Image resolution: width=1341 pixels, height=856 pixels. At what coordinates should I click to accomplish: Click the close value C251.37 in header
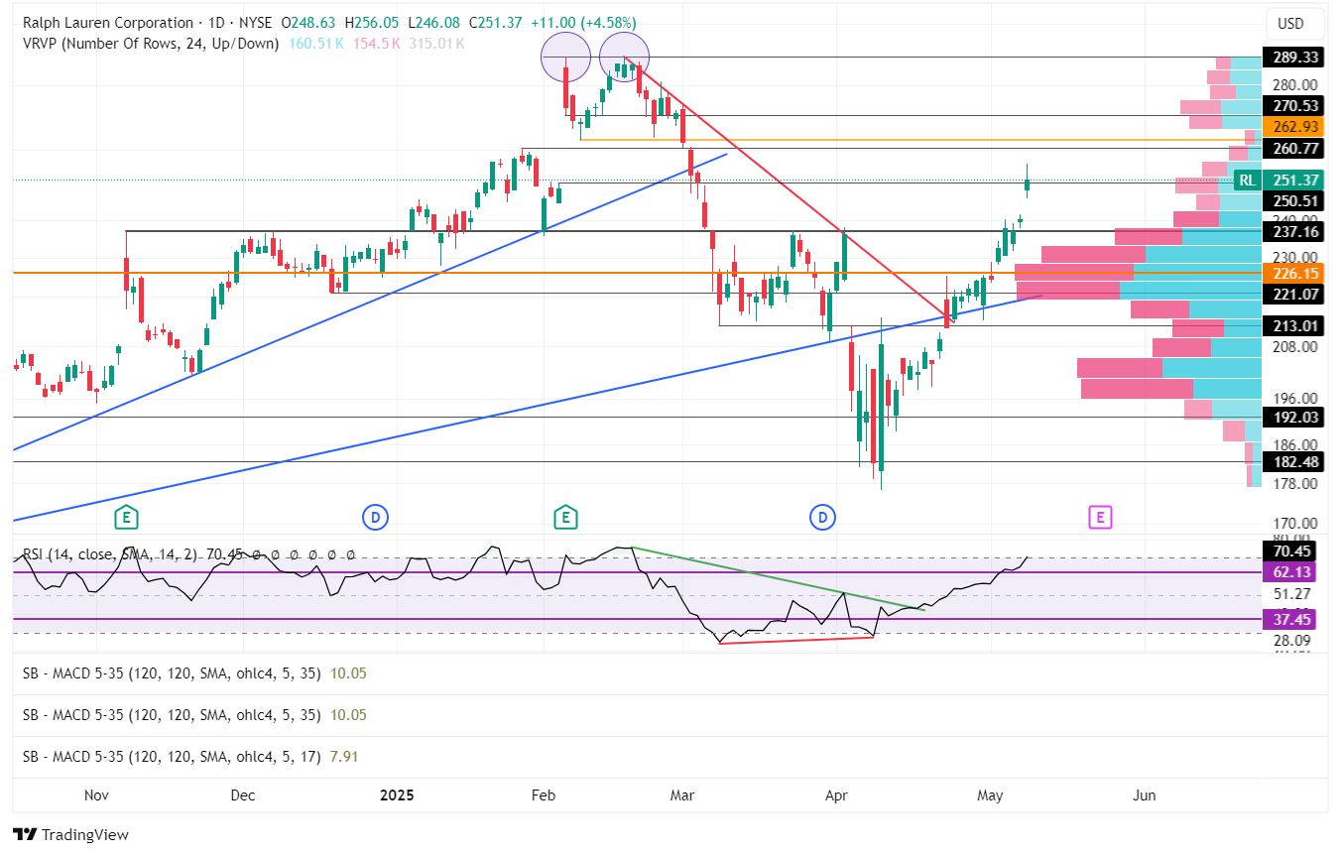[495, 22]
